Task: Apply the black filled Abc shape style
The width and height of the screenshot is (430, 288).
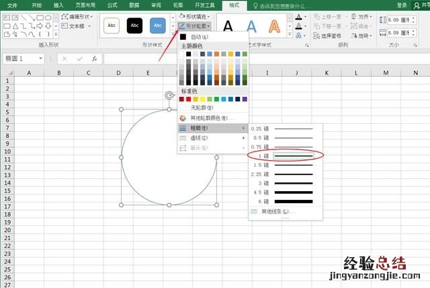Action: point(134,26)
